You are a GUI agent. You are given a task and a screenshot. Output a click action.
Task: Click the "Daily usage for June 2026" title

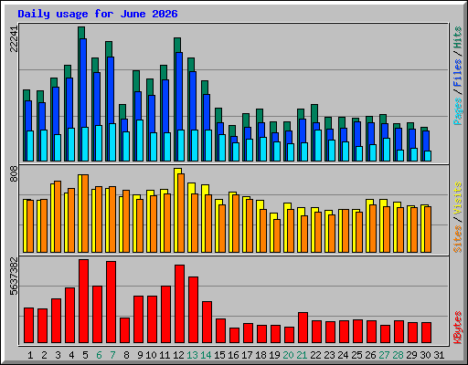coord(98,14)
